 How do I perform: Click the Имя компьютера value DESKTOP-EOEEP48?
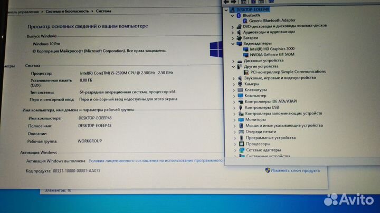(x=95, y=118)
